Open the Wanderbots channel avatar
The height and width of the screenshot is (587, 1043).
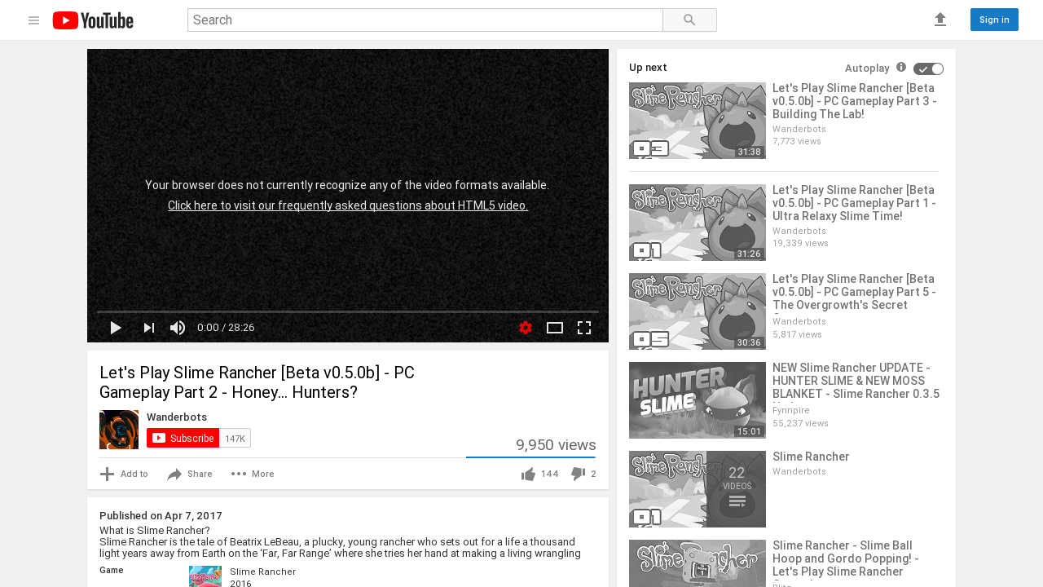[x=119, y=430]
